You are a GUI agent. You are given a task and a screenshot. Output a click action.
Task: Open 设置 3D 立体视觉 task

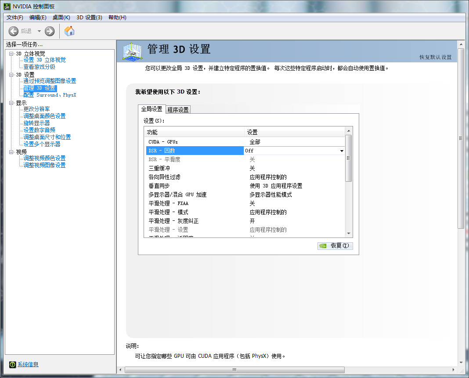tap(44, 60)
